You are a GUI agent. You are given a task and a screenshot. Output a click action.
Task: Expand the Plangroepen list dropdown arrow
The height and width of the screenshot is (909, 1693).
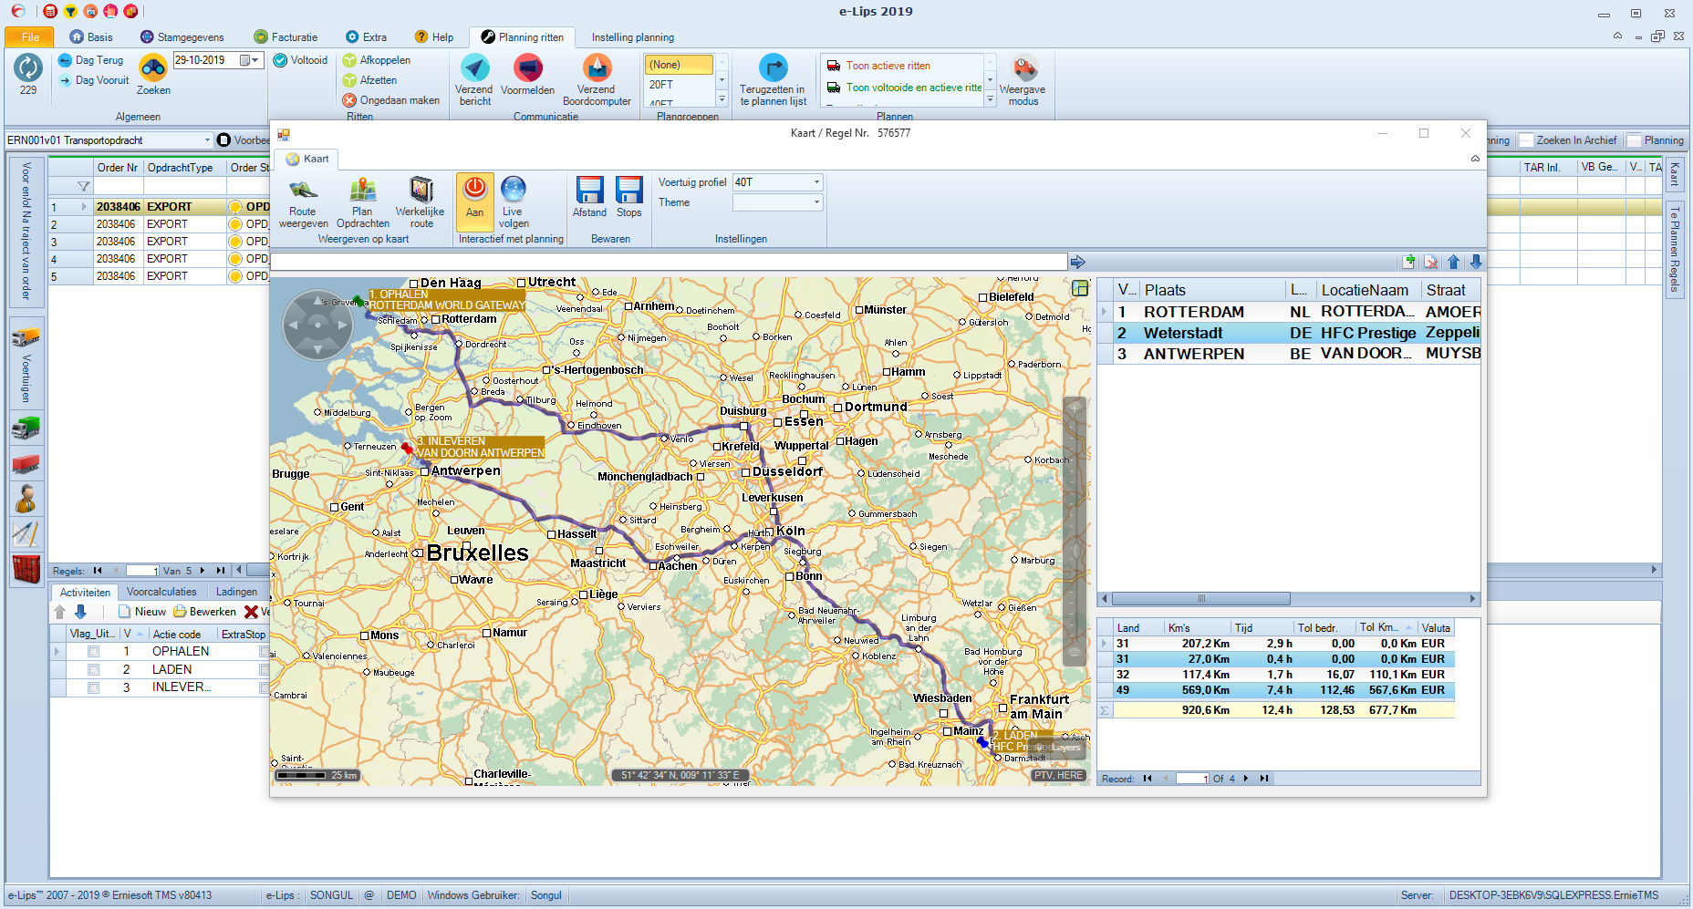pyautogui.click(x=722, y=99)
